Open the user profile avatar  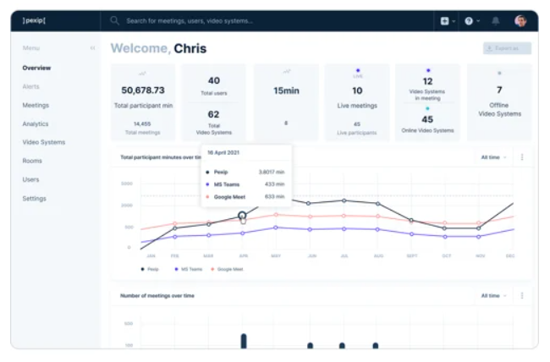[x=520, y=20]
